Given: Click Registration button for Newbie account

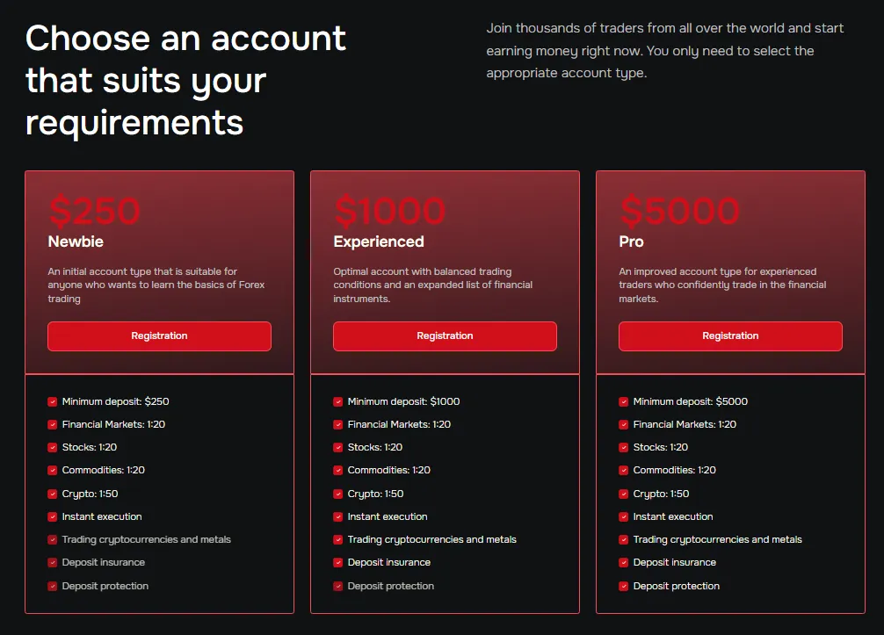Looking at the screenshot, I should pyautogui.click(x=159, y=336).
